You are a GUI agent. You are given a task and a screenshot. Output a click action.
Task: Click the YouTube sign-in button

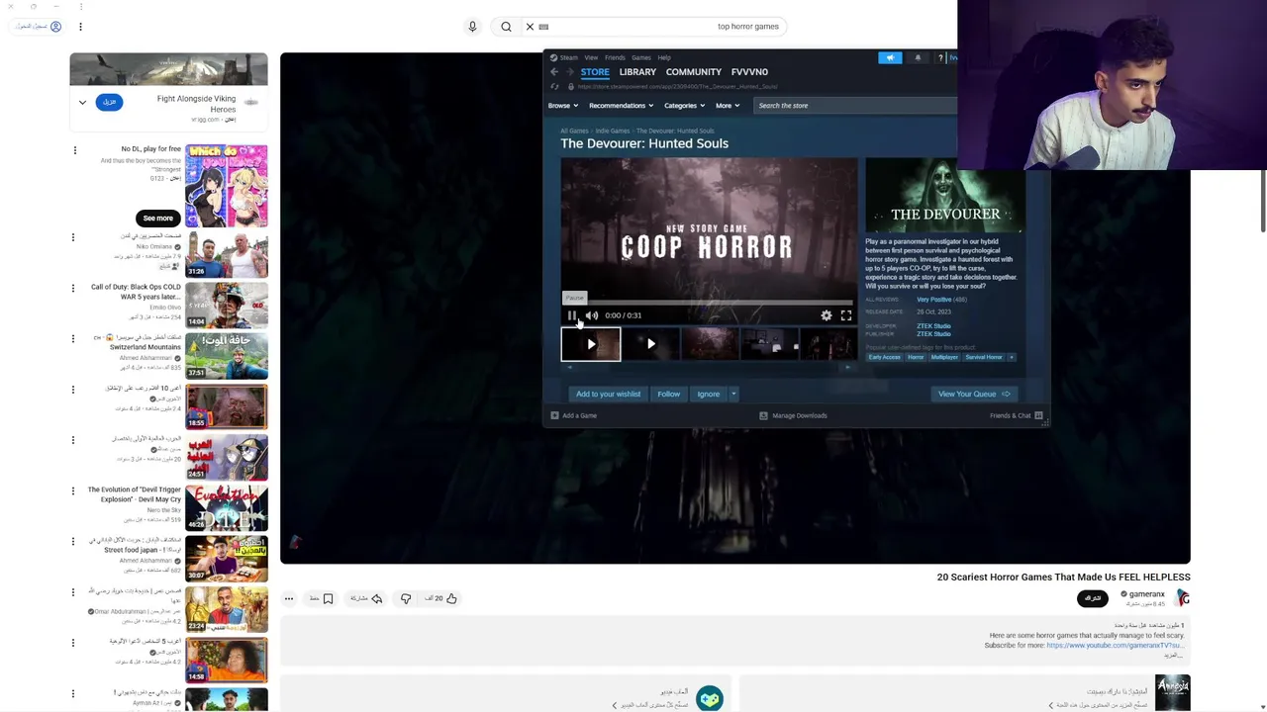coord(39,27)
